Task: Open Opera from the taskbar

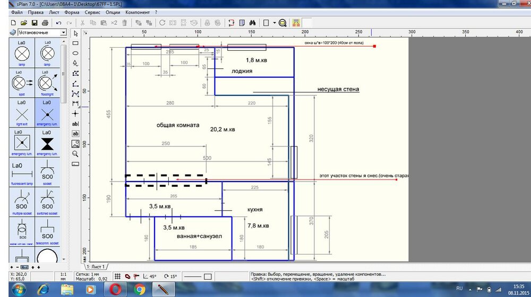Action: tap(115, 290)
